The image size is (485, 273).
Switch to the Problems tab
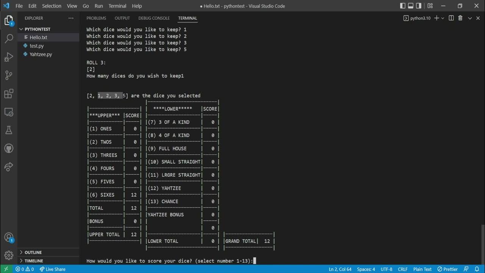click(96, 18)
